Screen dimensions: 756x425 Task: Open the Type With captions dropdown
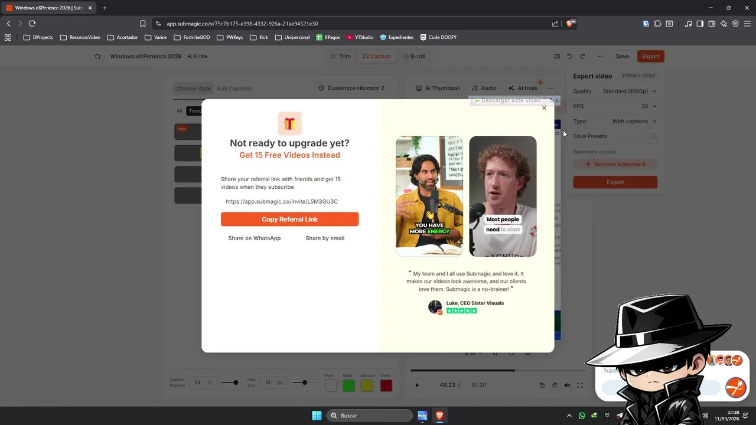634,121
